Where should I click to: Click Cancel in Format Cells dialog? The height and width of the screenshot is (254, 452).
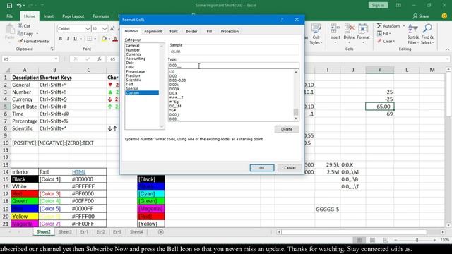coord(290,168)
